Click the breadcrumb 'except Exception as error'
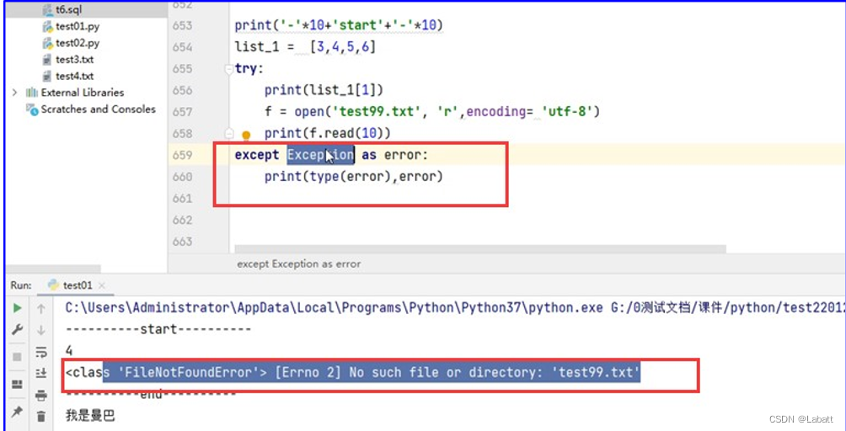The width and height of the screenshot is (846, 431). point(299,264)
